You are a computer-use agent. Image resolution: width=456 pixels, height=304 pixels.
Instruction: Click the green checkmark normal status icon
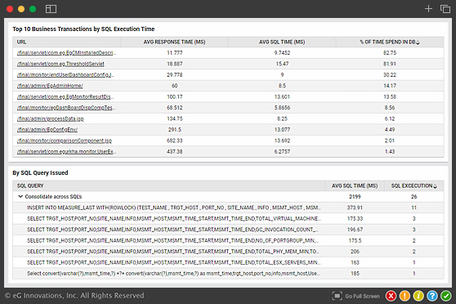[446, 296]
